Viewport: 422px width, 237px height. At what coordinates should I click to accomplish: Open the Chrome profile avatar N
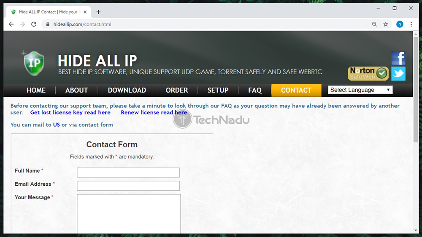click(x=400, y=24)
